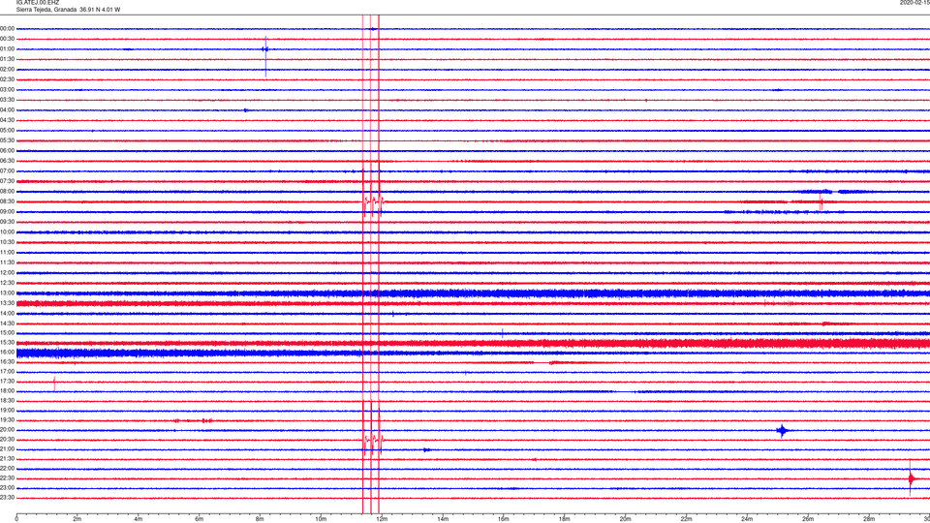Click the 4m axis tick label
Viewport: 930px width, 523px height.
click(139, 519)
